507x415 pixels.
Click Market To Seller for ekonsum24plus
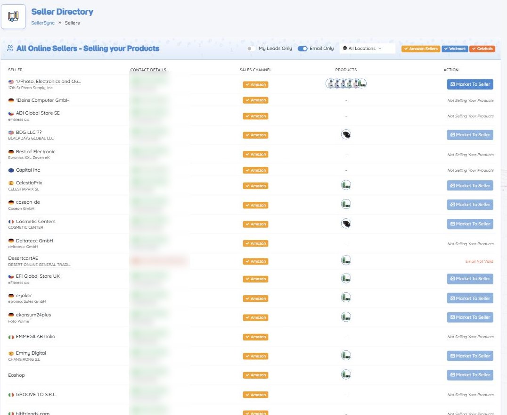pyautogui.click(x=470, y=317)
